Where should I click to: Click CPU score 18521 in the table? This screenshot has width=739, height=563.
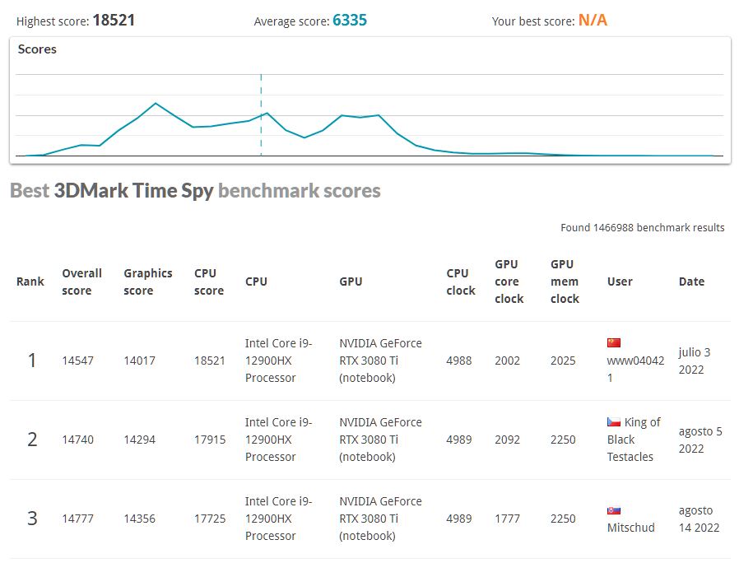point(210,361)
